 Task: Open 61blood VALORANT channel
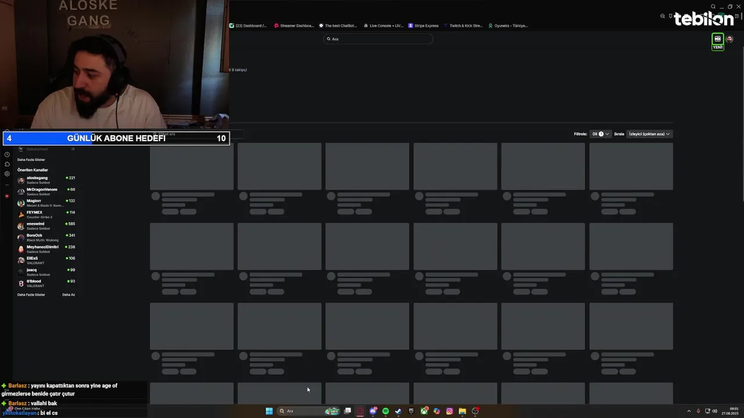[x=46, y=283]
